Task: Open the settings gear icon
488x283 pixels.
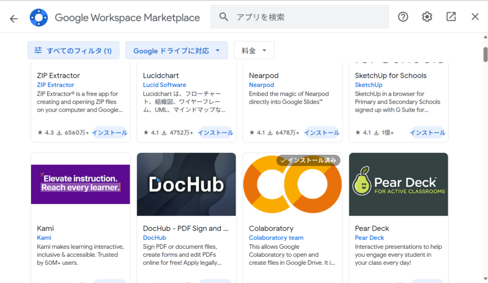Action: coord(427,17)
